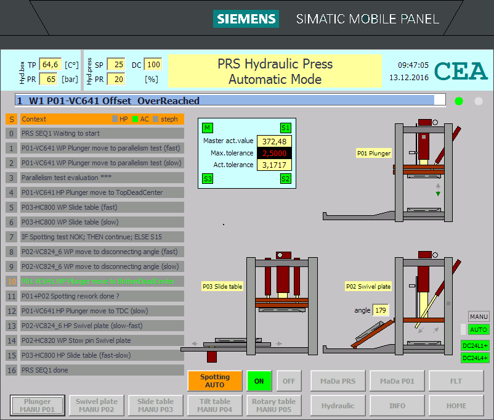The height and width of the screenshot is (420, 494).
Task: Open the Hydraulic screen
Action: pos(338,405)
